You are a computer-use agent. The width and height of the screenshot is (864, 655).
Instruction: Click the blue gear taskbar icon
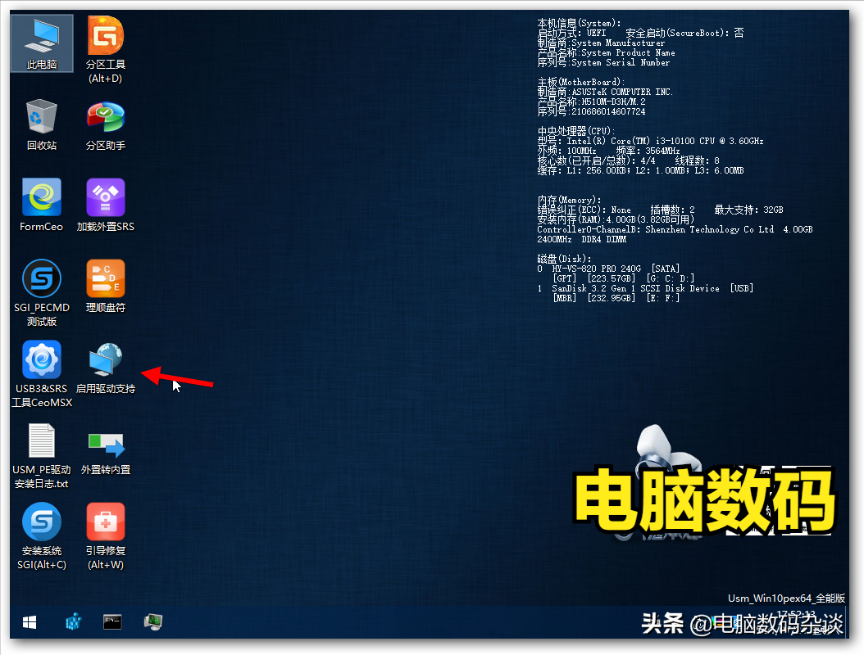(73, 622)
